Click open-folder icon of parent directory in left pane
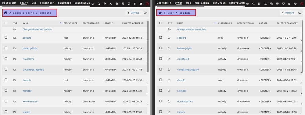 pyautogui.click(x=15, y=30)
